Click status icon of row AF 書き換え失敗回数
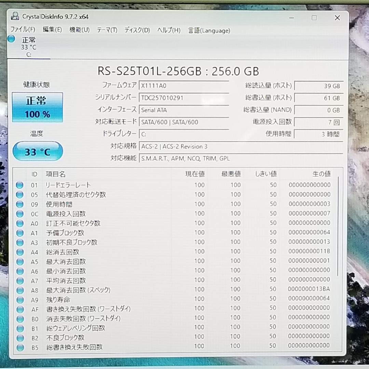Image resolution: width=369 pixels, height=369 pixels. tap(20, 309)
